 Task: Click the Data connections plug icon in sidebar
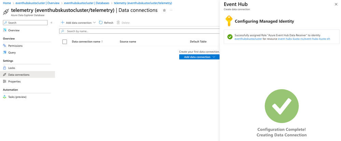(4, 74)
